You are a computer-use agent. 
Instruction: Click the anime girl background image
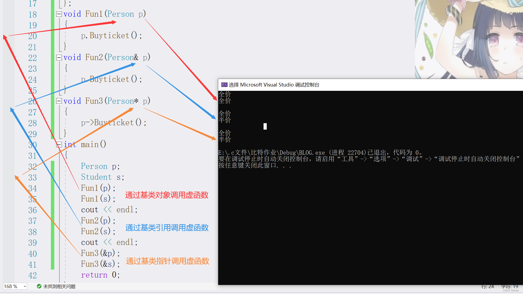[x=469, y=39]
